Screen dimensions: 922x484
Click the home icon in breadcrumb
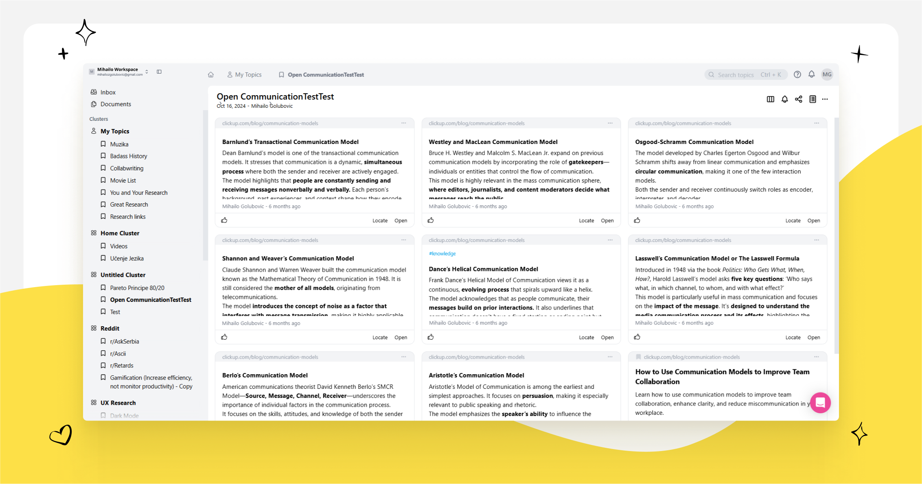210,75
